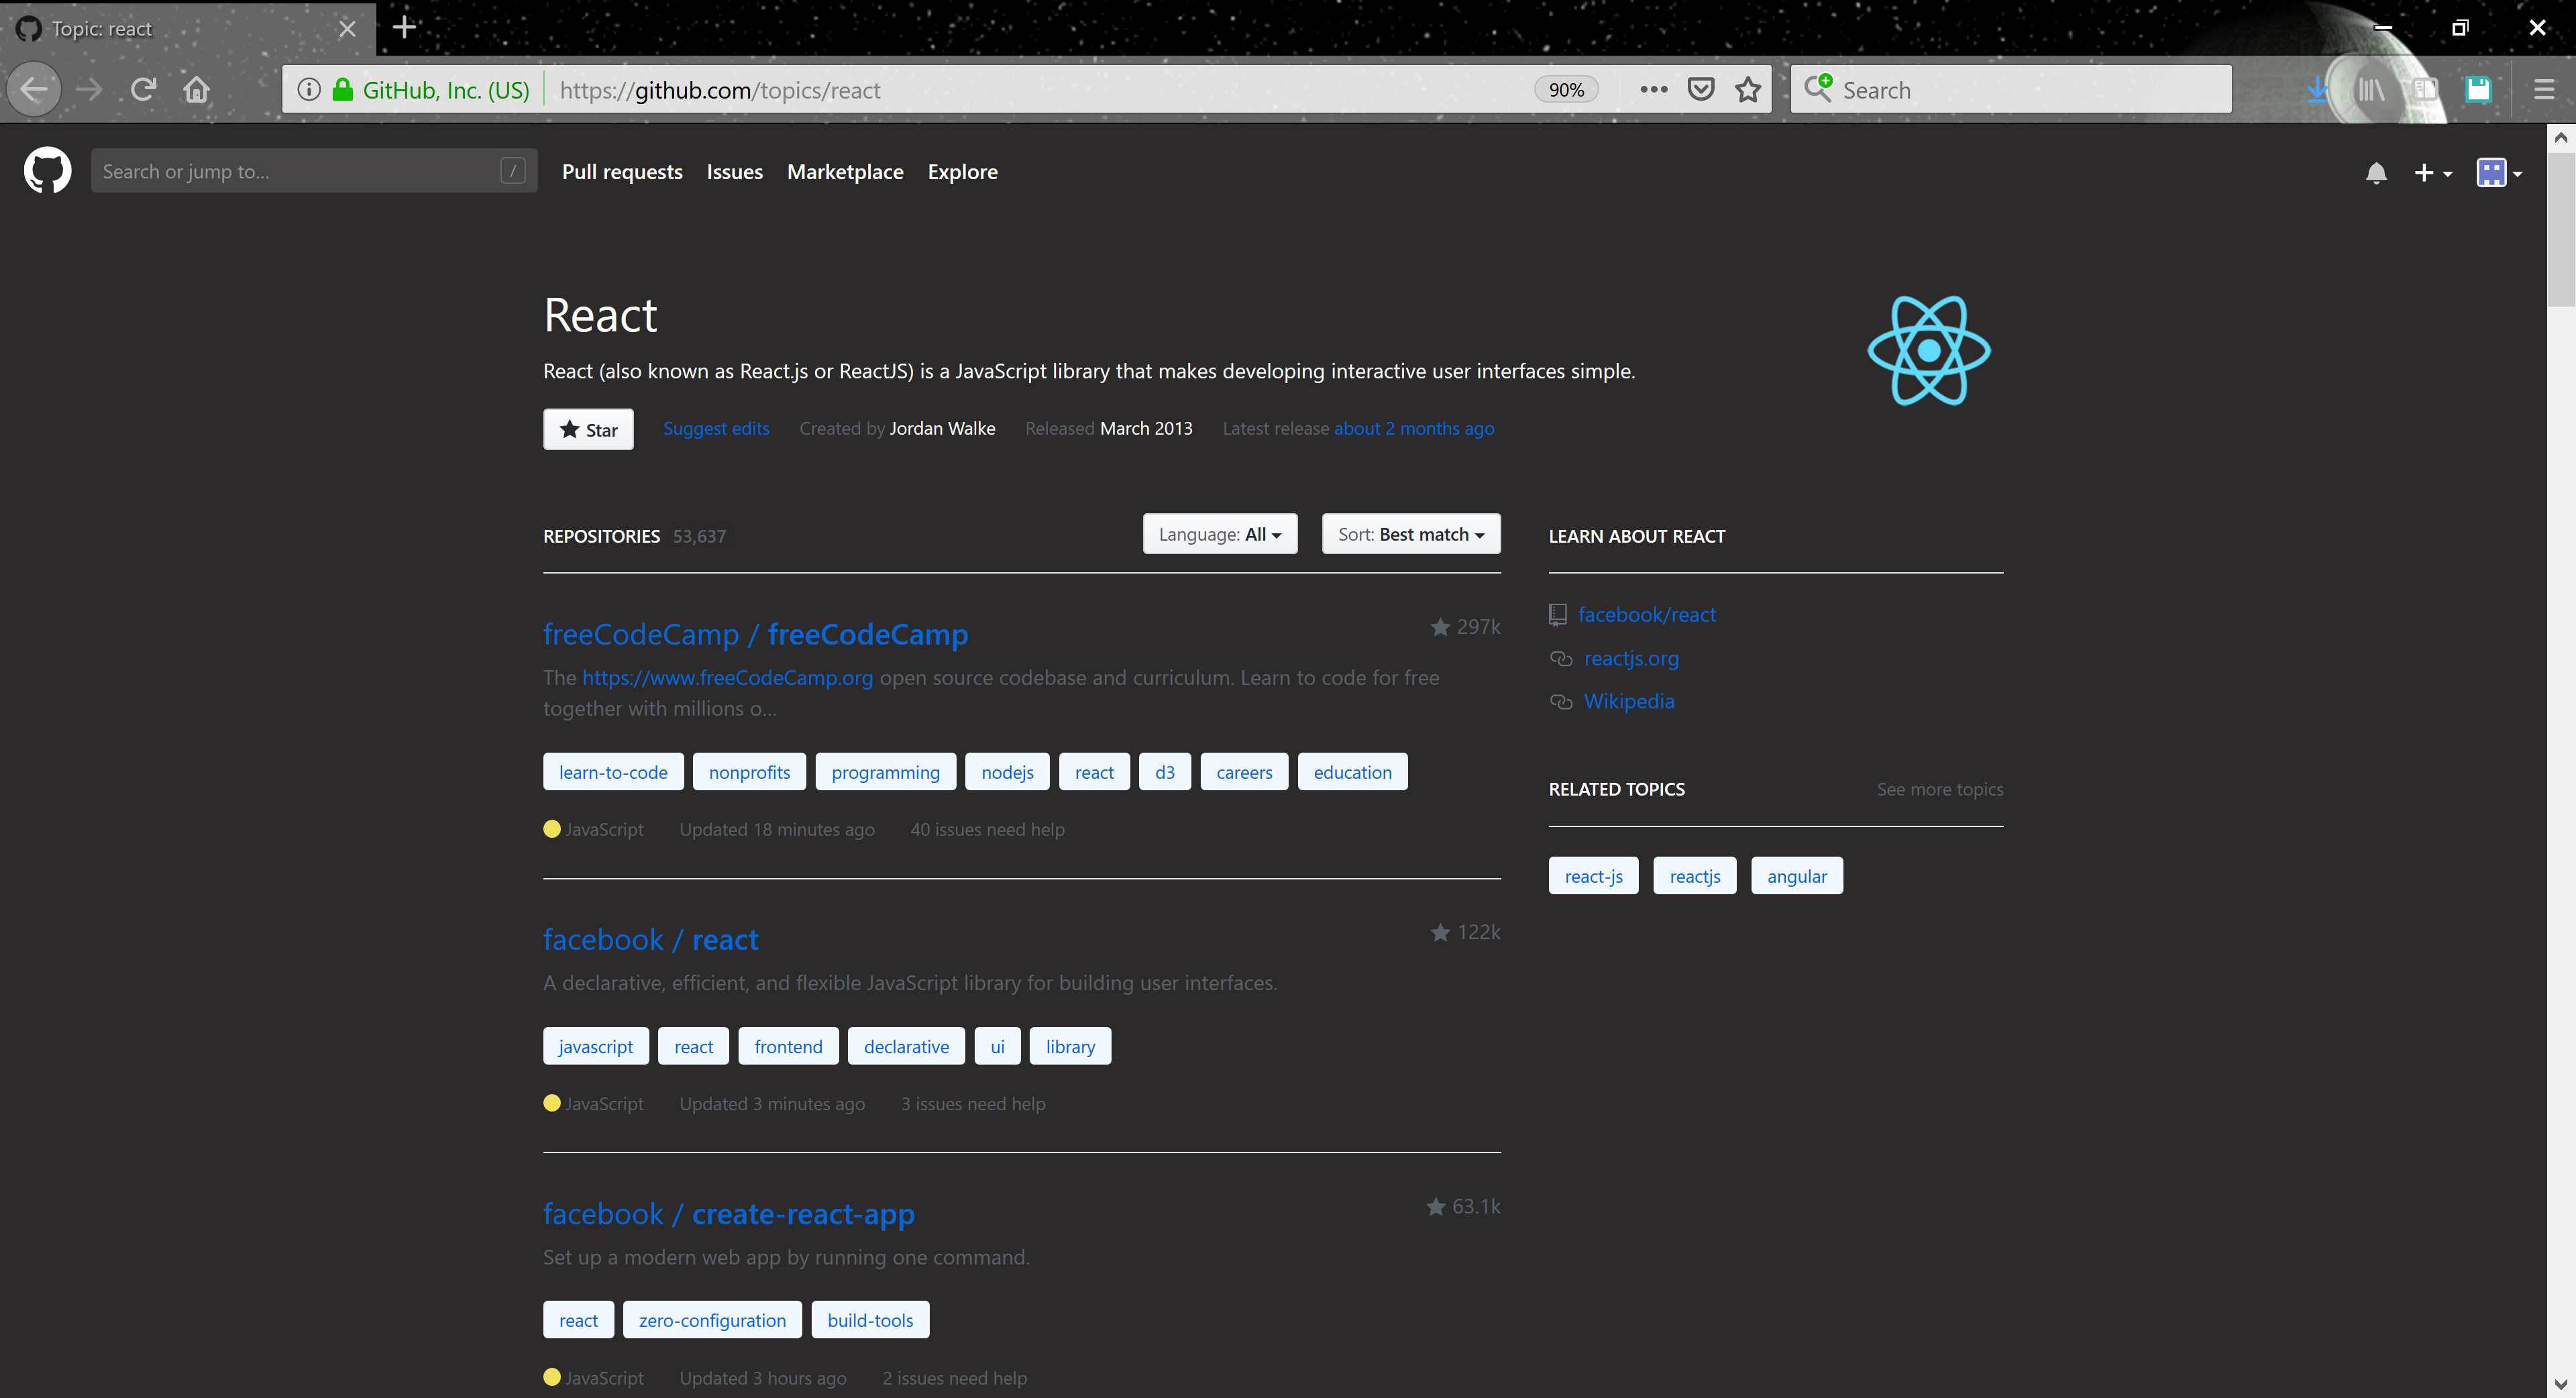Click the 90% zoom level control
The height and width of the screenshot is (1398, 2576).
[1566, 89]
